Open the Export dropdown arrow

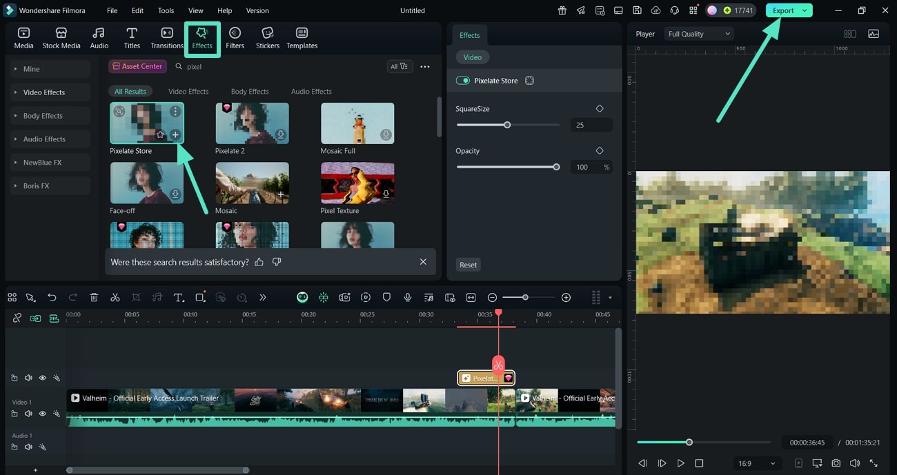(805, 10)
